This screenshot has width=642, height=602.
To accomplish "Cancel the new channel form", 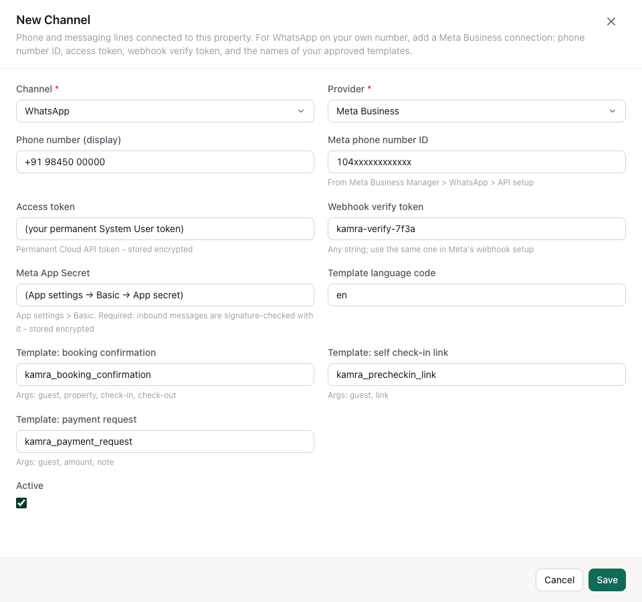I will 559,580.
